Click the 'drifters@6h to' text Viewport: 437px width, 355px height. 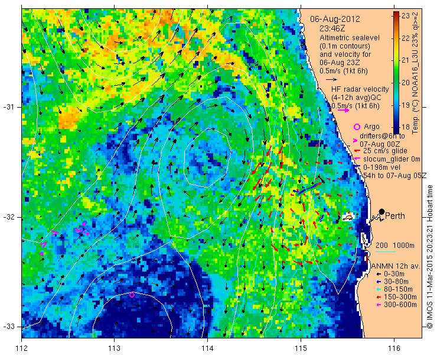(383, 135)
